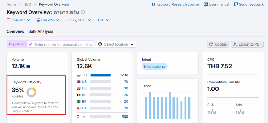268x123 pixels.
Task: Click the Update button
Action: point(218,44)
